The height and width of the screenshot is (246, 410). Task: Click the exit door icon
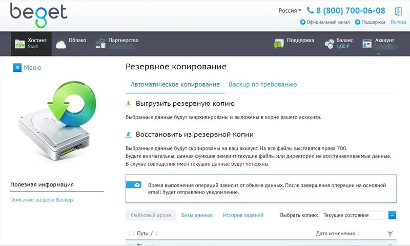398,11
